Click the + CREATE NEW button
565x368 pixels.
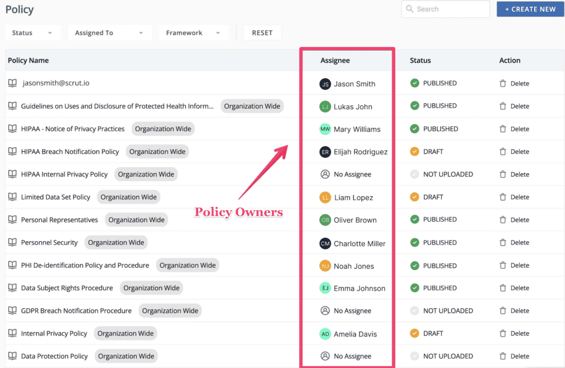pos(530,9)
